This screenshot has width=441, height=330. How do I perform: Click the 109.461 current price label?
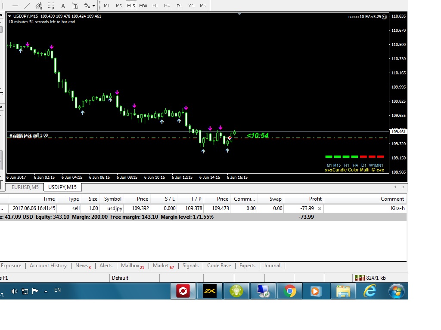point(398,131)
